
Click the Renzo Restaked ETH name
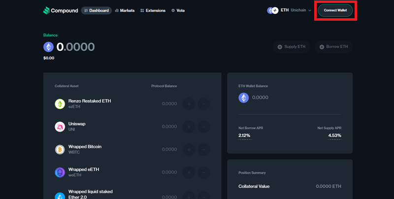pos(90,101)
